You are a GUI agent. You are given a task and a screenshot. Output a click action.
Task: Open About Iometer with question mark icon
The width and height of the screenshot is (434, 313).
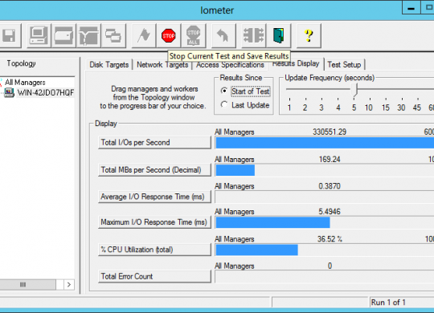click(x=309, y=35)
